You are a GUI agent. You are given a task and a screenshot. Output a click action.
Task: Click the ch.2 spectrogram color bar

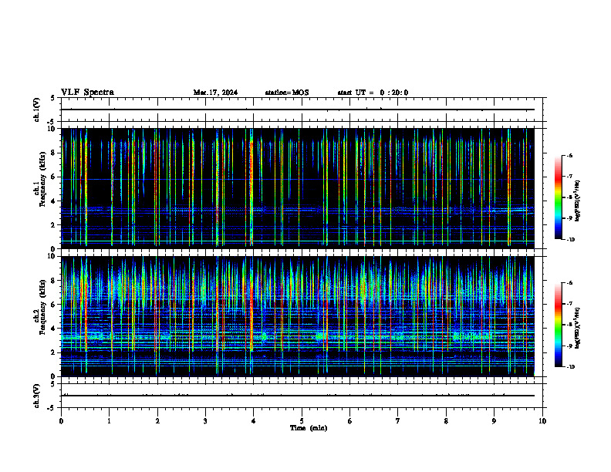(x=558, y=325)
